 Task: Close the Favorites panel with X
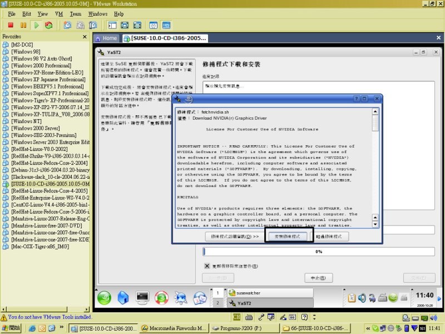85,37
